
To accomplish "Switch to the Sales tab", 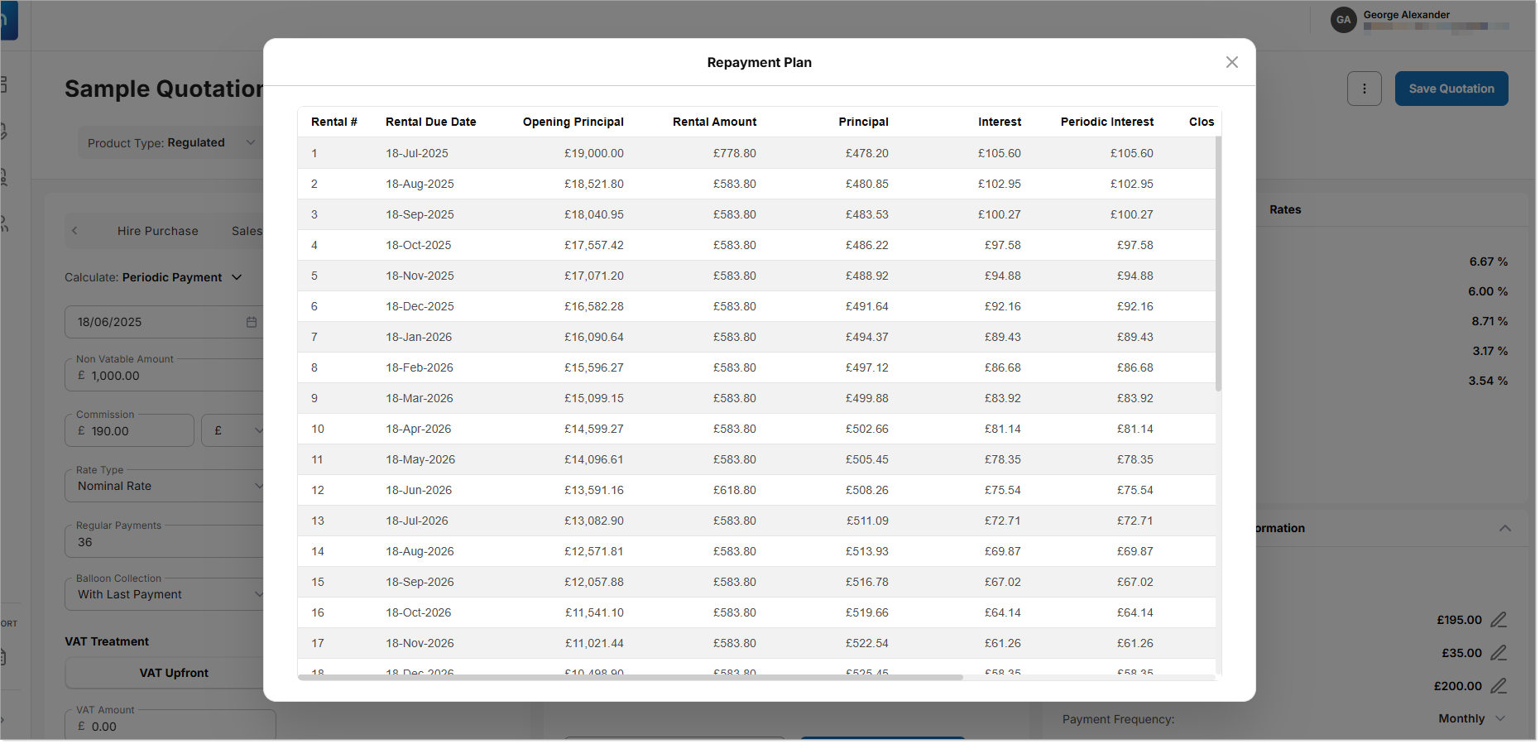I will tap(247, 231).
